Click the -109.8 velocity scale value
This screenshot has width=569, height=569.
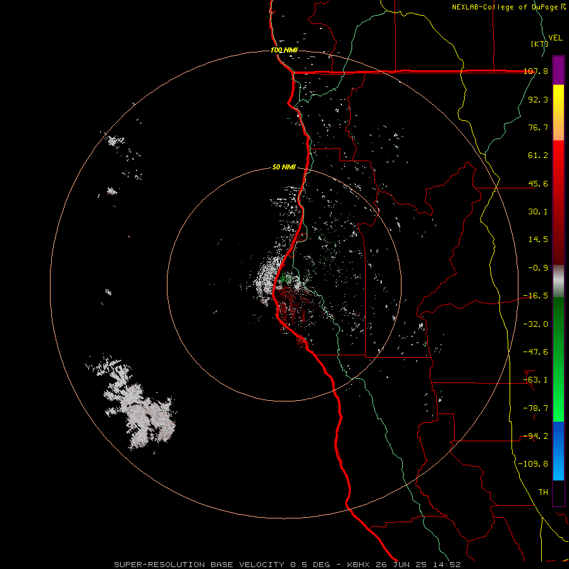(534, 464)
